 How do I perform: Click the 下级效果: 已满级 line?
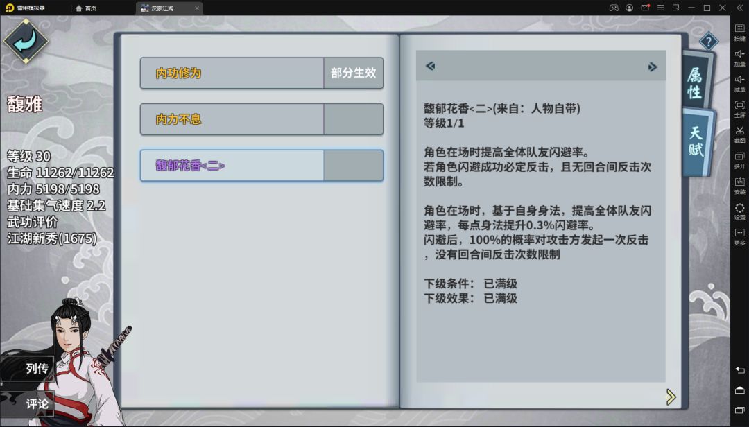tap(470, 299)
